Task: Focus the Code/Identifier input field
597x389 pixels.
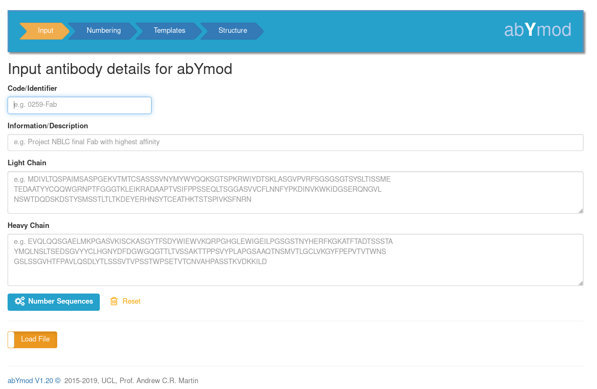Action: [x=80, y=105]
